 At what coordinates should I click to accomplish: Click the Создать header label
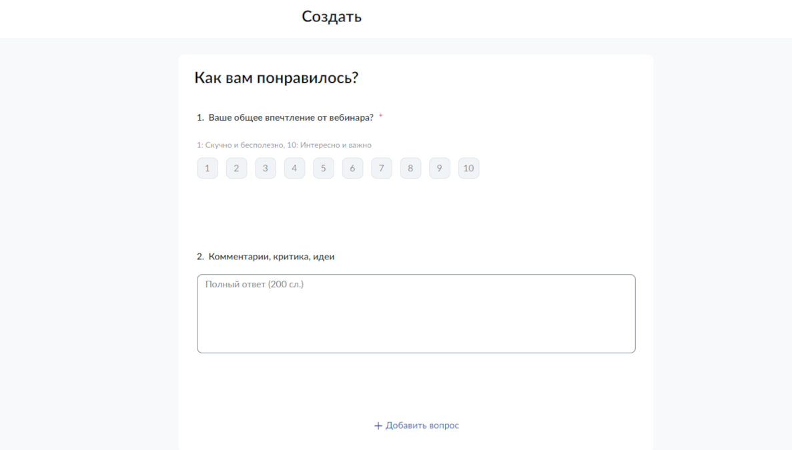coord(332,16)
